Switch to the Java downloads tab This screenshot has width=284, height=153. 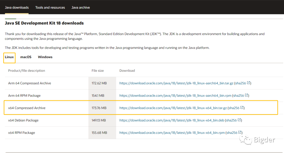click(x=17, y=7)
